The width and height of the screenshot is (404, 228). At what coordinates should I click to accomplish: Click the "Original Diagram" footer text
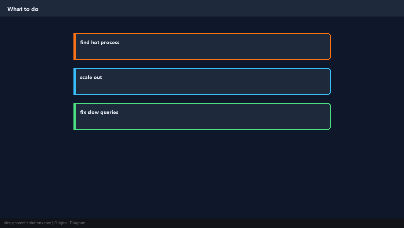pyautogui.click(x=69, y=223)
